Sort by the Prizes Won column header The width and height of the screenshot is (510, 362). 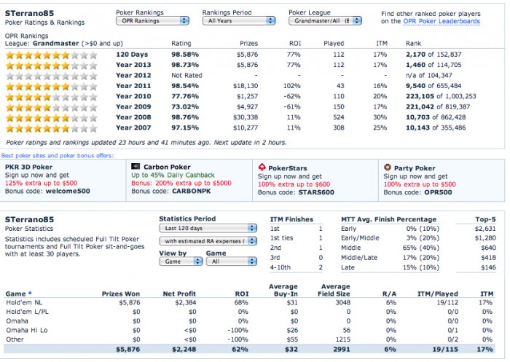point(121,294)
